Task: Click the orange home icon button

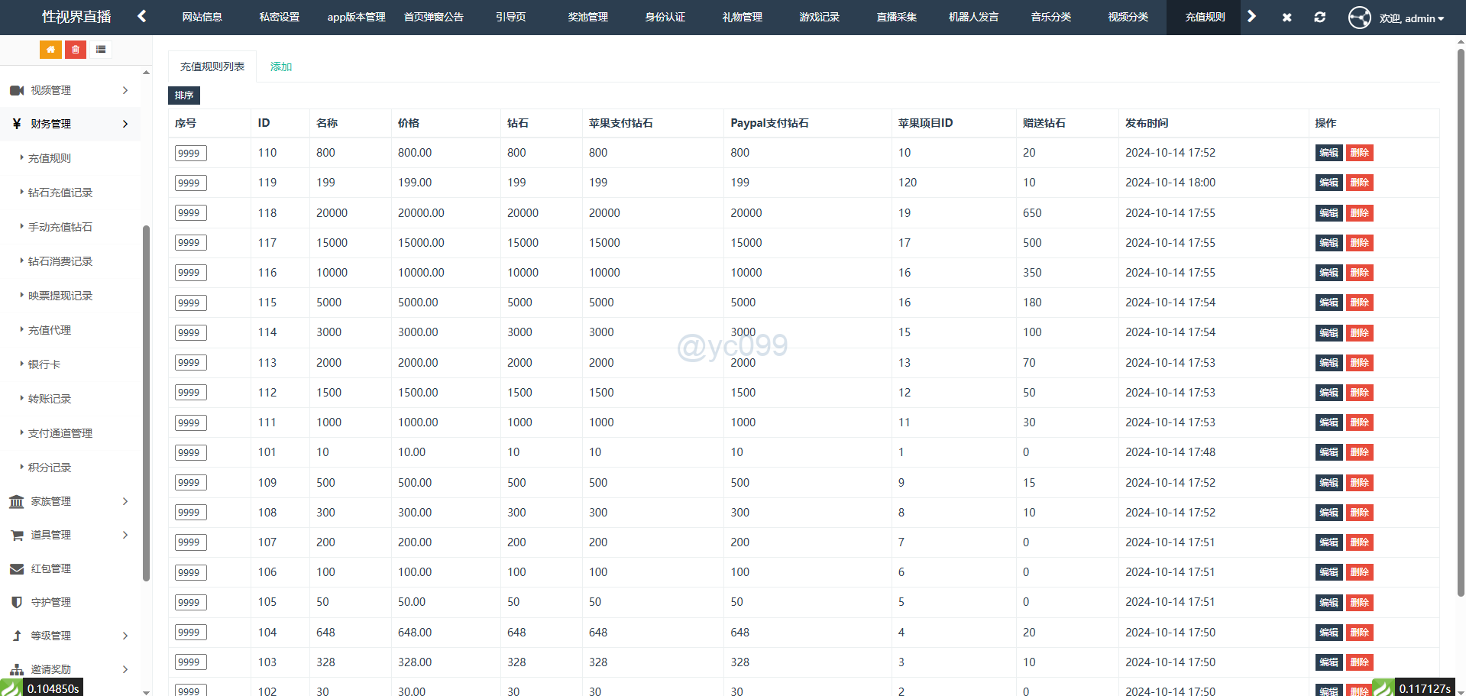Action: (50, 50)
